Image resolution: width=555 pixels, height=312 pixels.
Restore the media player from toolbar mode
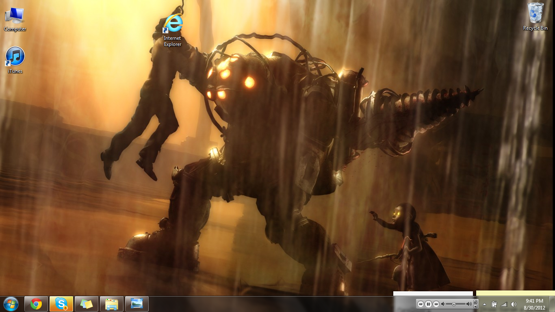475,302
